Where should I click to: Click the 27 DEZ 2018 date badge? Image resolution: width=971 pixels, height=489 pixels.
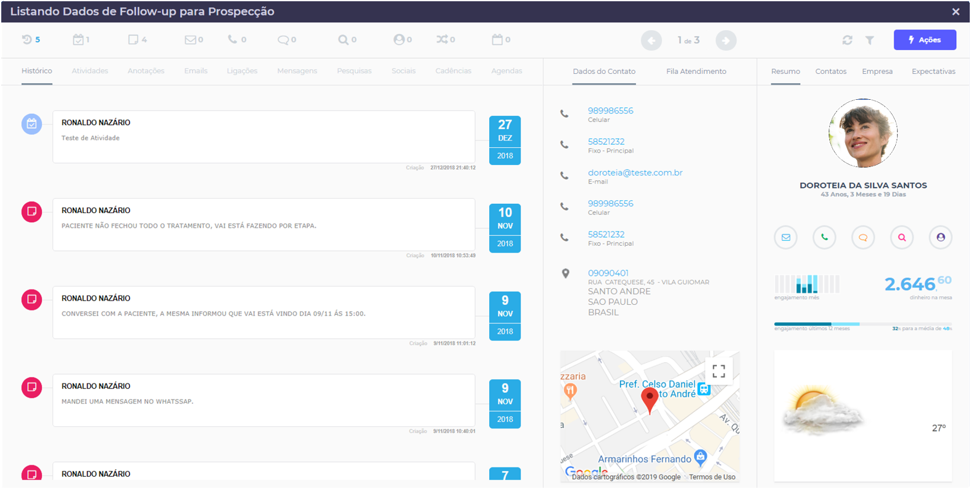[x=505, y=140]
